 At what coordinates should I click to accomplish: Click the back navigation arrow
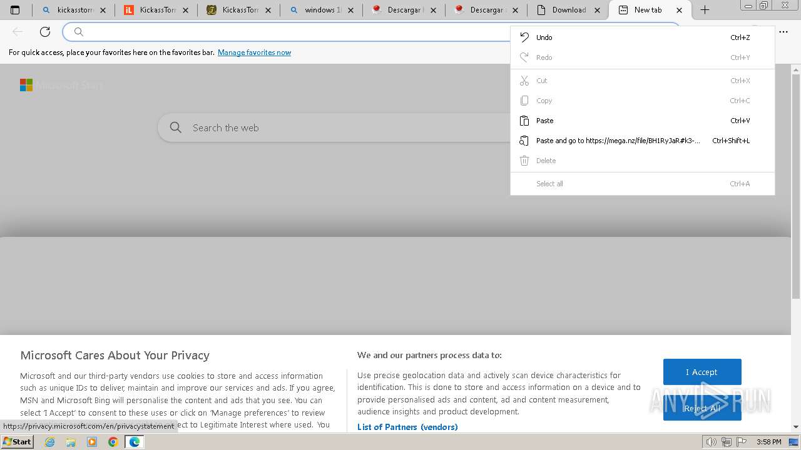click(18, 32)
